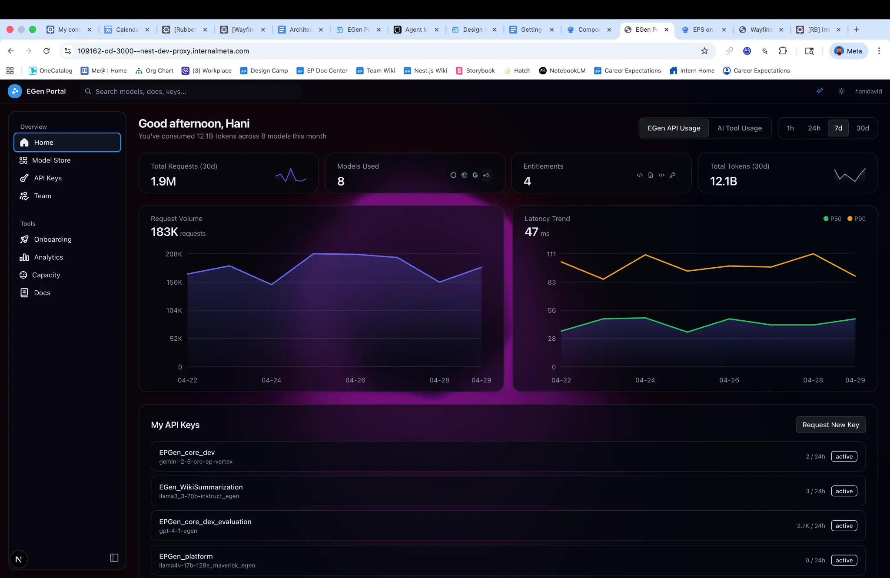Open Intern Home bookmark
This screenshot has width=890, height=578.
coord(692,70)
